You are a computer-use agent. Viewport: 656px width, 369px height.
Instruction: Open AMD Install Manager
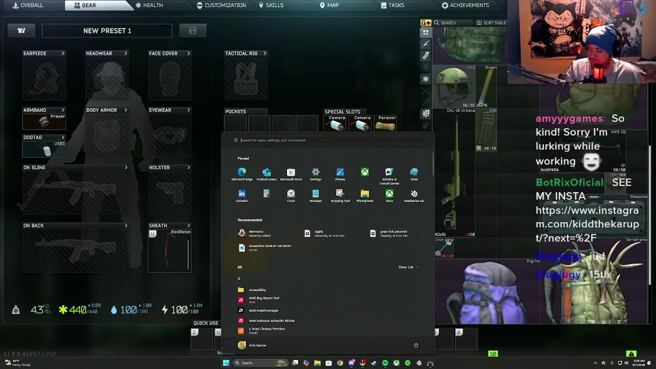(258, 311)
